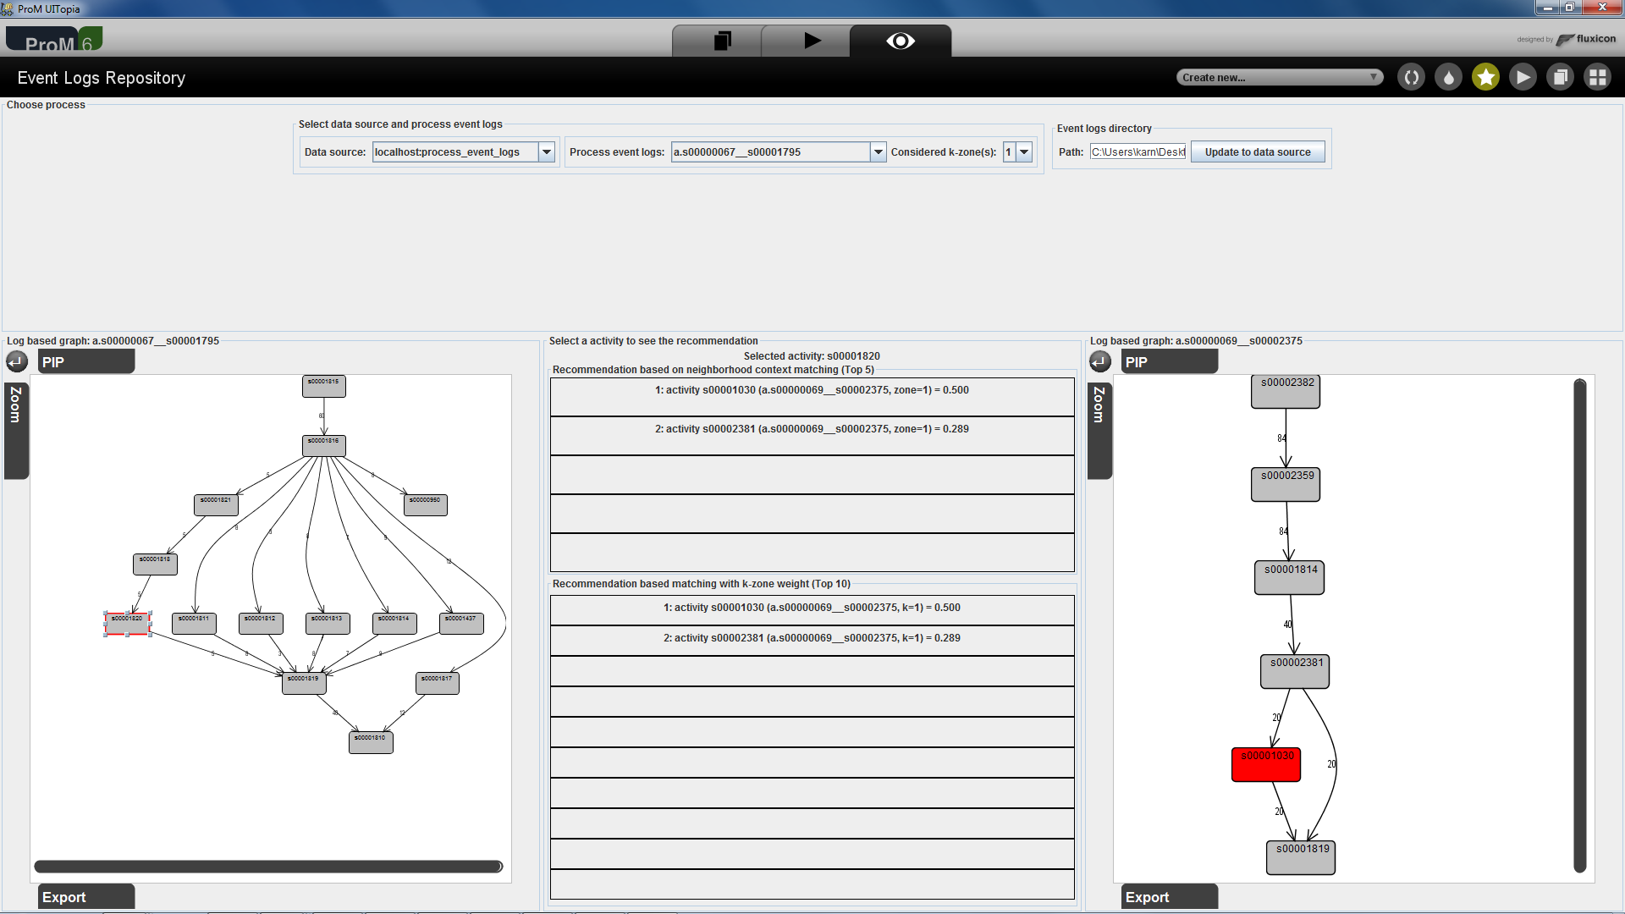Viewport: 1625px width, 914px height.
Task: Click the event logs Path input field
Action: (x=1137, y=152)
